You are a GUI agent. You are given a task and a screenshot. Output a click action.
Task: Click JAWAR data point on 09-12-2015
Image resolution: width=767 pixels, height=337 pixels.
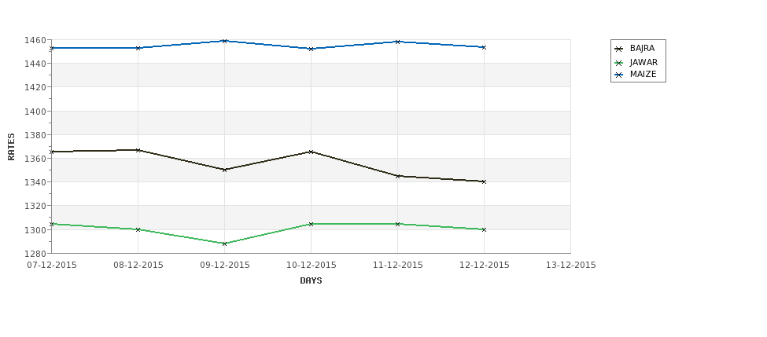coord(225,244)
